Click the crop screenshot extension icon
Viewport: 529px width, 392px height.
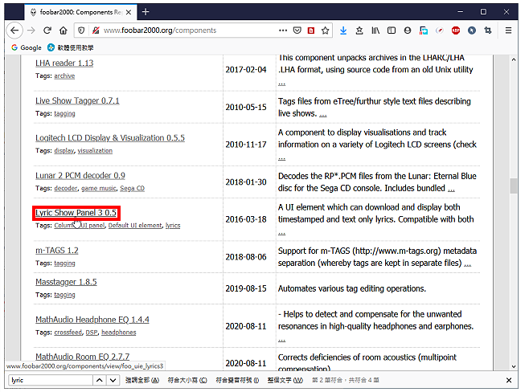pos(488,31)
